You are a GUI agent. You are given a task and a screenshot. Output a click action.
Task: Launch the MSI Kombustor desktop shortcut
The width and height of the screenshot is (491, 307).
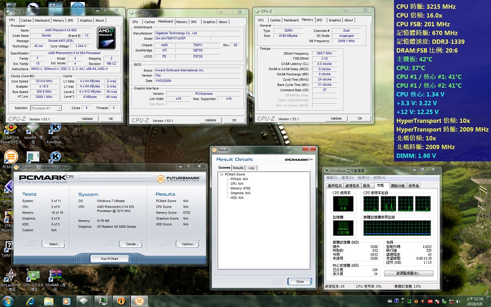click(x=56, y=135)
